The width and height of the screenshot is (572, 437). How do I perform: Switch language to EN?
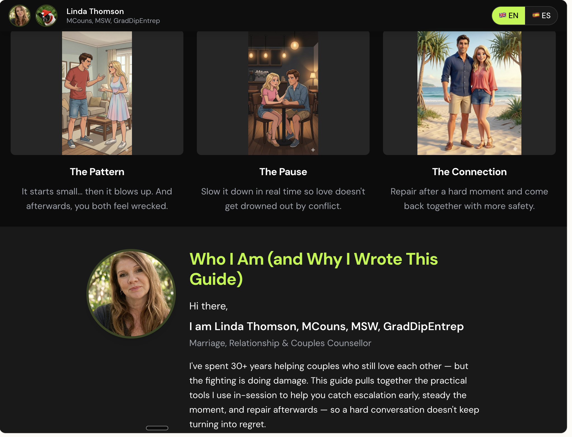[x=509, y=16]
